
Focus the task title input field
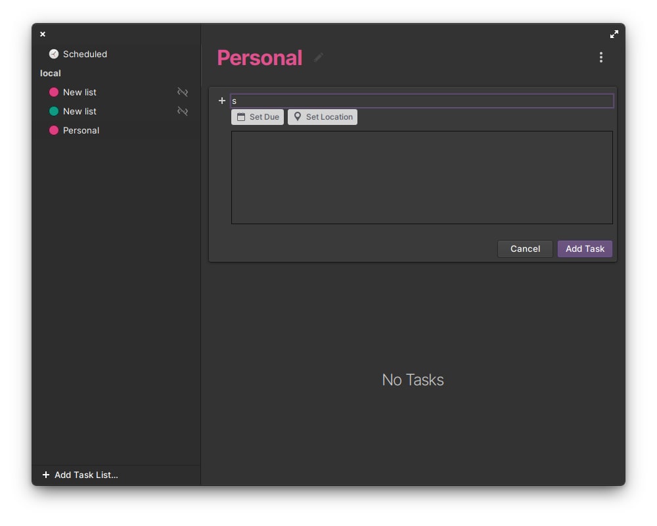(422, 101)
